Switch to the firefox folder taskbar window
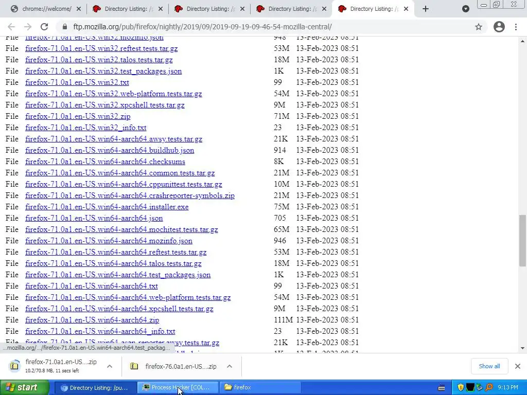Image resolution: width=527 pixels, height=395 pixels. coord(260,388)
